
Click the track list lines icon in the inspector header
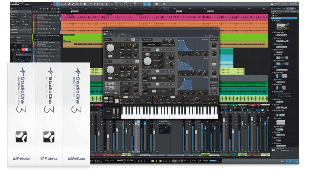[x=12, y=9]
